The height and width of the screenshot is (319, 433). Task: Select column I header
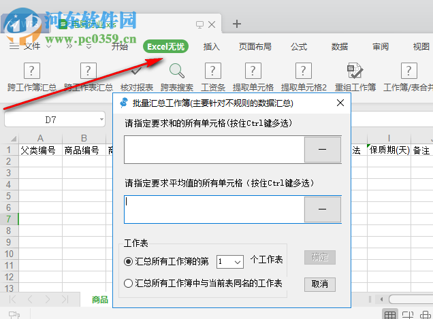[x=389, y=138]
